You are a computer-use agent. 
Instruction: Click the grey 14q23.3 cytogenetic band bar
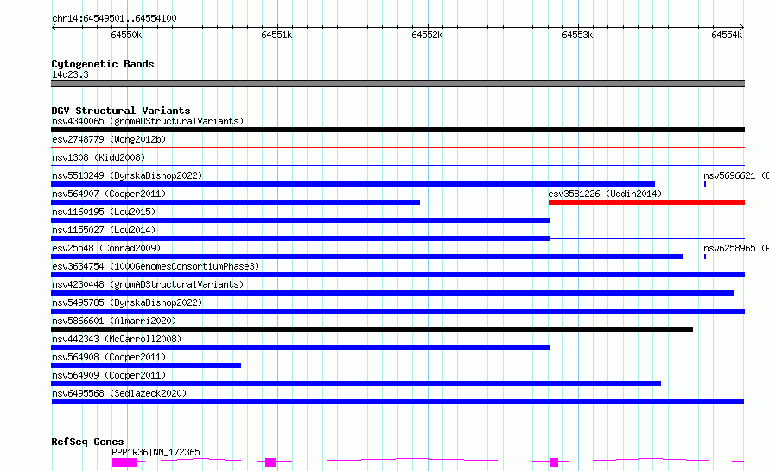point(397,84)
